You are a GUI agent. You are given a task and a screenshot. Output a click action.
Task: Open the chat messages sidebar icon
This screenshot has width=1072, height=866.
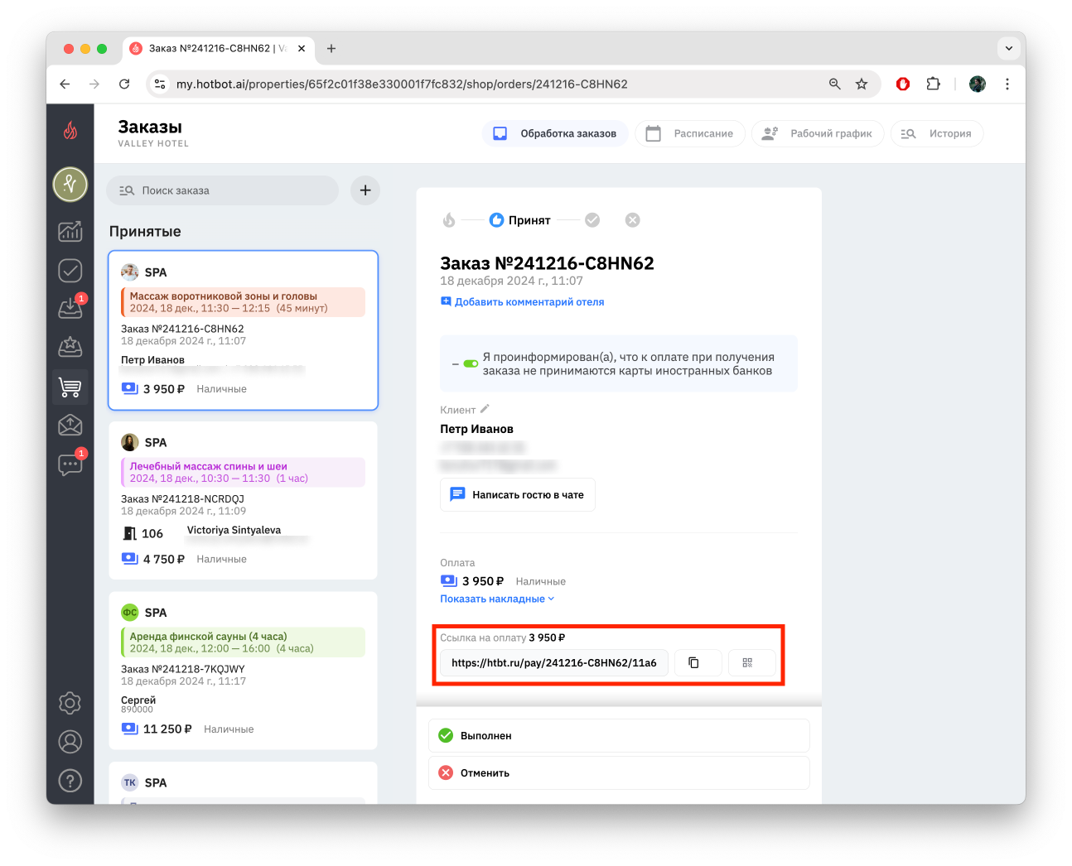[70, 464]
